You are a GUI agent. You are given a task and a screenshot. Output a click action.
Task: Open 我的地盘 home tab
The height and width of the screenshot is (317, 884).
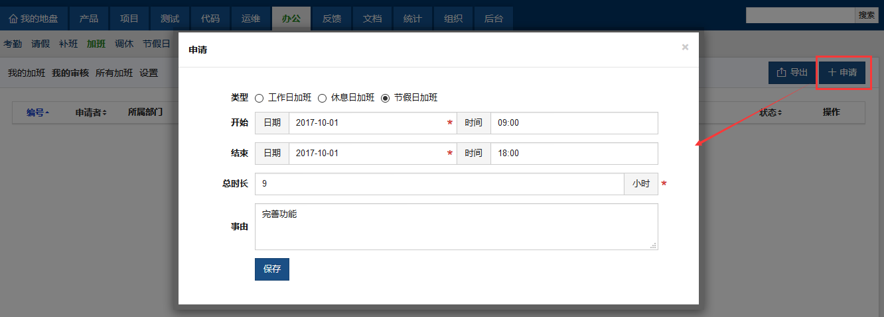tap(33, 19)
